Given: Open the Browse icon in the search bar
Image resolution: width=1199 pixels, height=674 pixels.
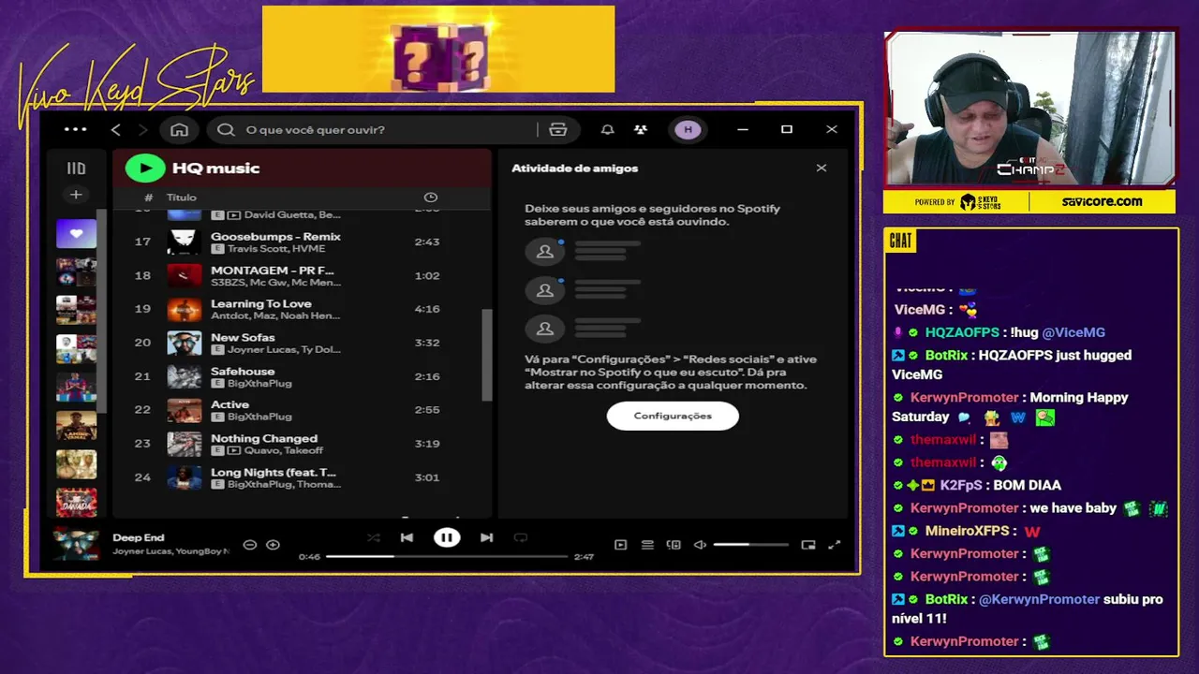Looking at the screenshot, I should [558, 129].
